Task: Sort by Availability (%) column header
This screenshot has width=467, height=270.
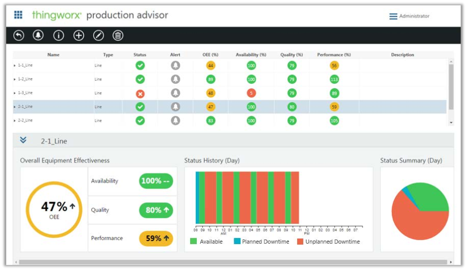Action: click(250, 55)
